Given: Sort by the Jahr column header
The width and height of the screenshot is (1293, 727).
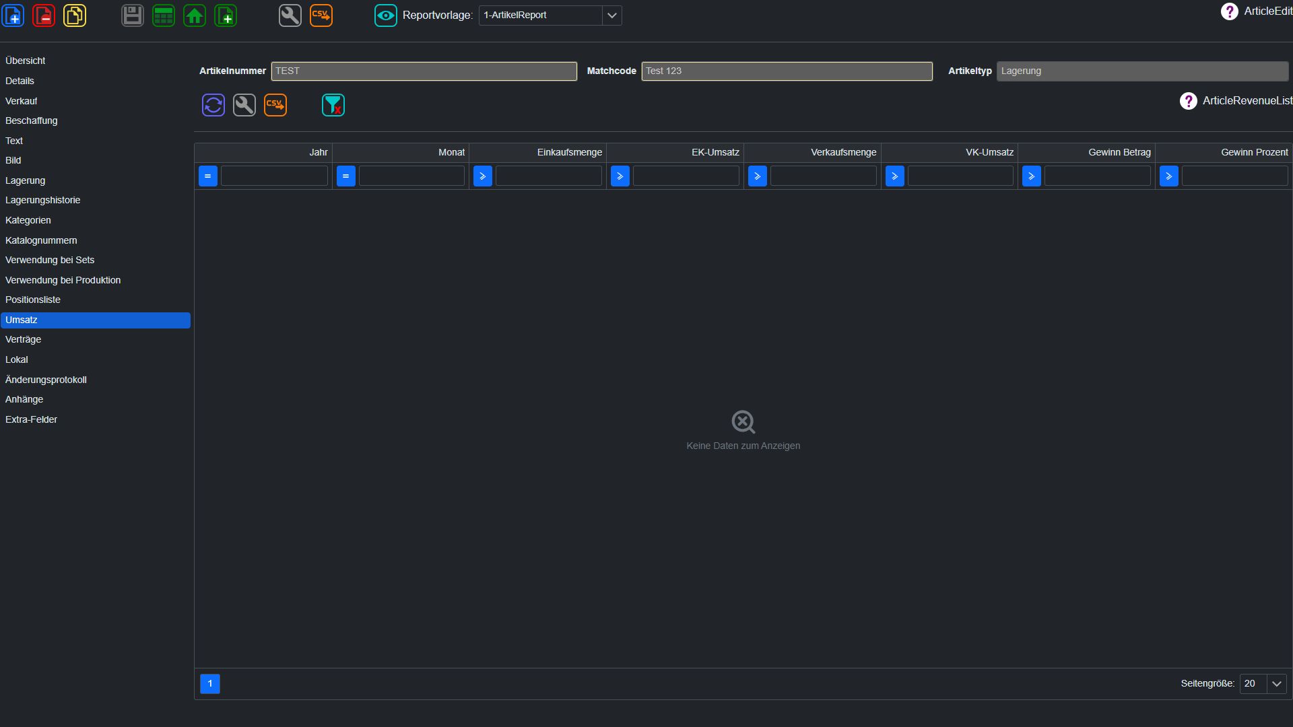Looking at the screenshot, I should (263, 153).
